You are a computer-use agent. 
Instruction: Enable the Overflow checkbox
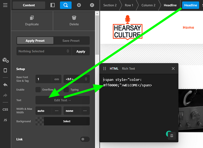[x=38, y=90]
